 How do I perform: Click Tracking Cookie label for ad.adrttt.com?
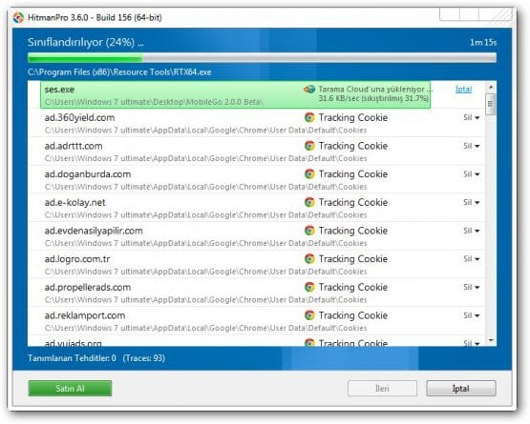(x=353, y=146)
